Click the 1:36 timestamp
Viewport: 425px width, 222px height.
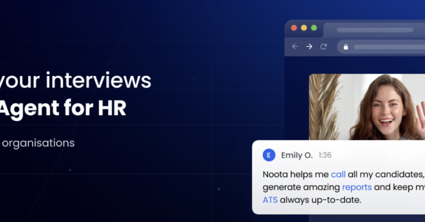tap(325, 156)
